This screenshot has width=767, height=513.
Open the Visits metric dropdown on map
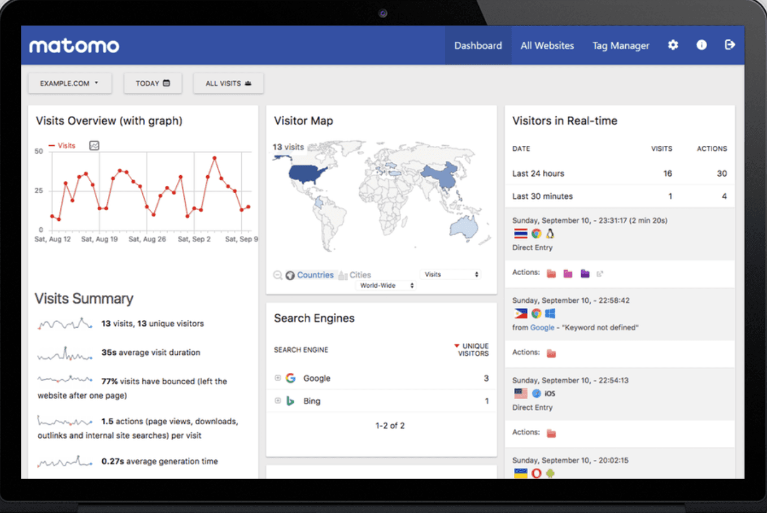pos(451,275)
